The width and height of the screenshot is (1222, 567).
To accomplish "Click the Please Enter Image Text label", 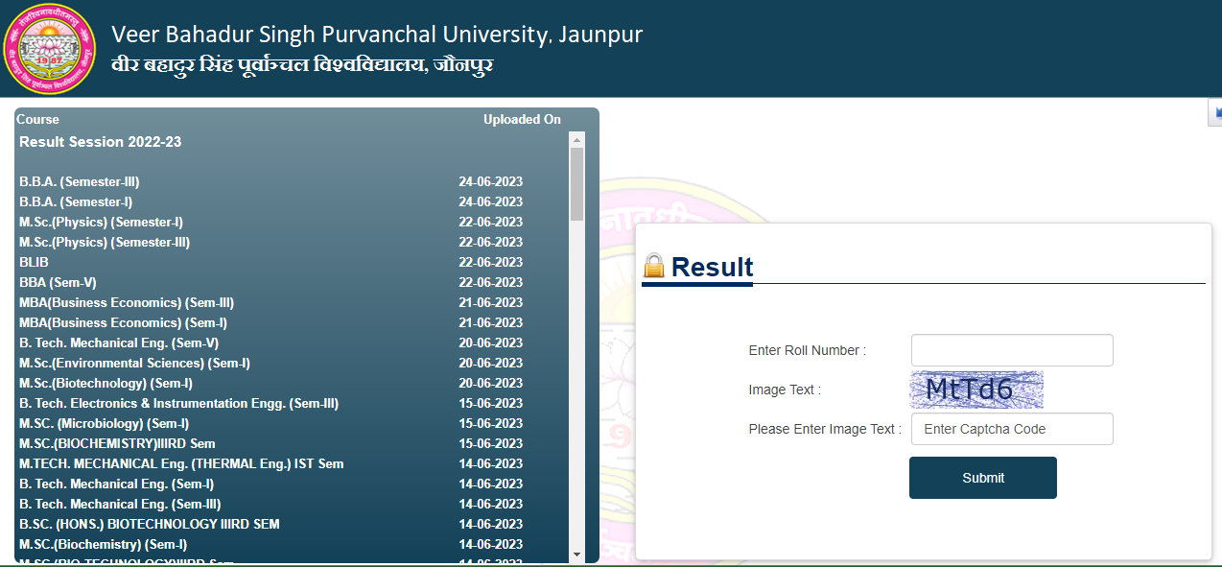I will pos(825,429).
